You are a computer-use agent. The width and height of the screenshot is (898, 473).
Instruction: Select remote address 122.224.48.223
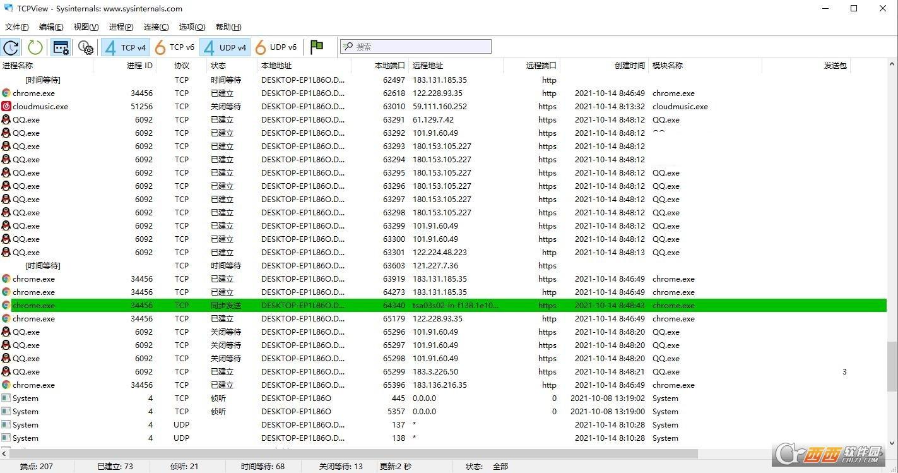[440, 253]
